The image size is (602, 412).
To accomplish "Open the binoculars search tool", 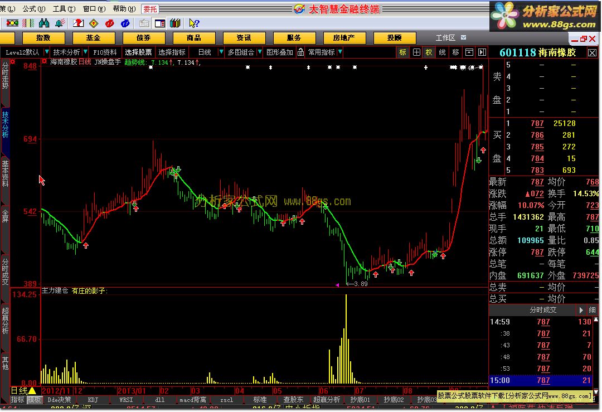I will [44, 23].
